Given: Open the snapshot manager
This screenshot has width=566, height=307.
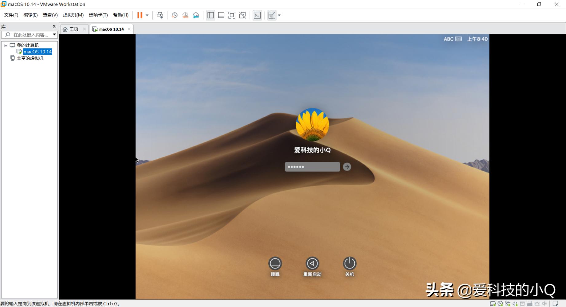Looking at the screenshot, I should (x=196, y=15).
